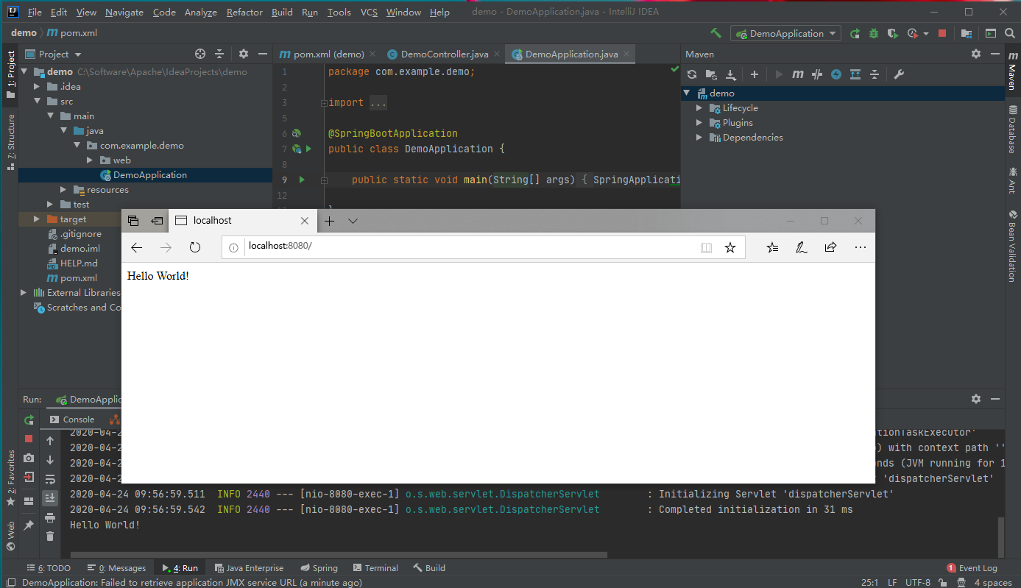Open Maven settings wrench icon
The width and height of the screenshot is (1021, 588).
tap(898, 74)
